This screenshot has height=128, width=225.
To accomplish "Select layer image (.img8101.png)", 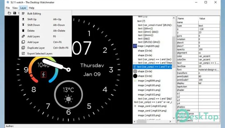I will coord(149,90).
